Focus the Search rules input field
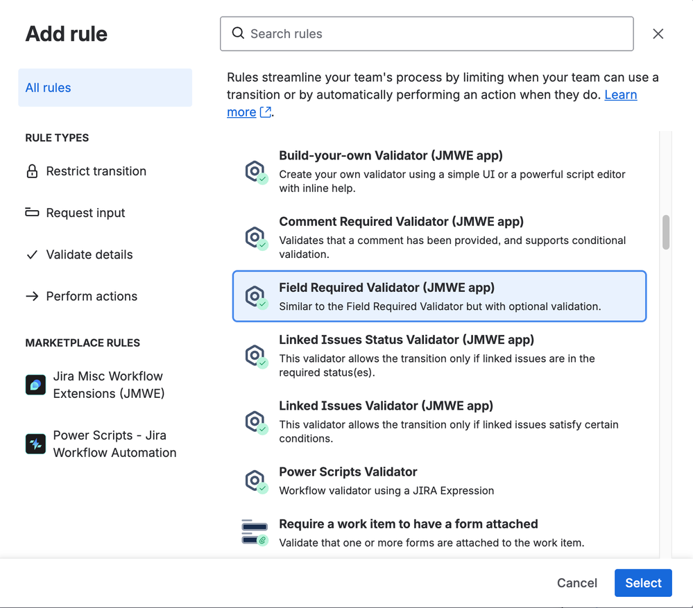This screenshot has width=693, height=608. tap(427, 33)
